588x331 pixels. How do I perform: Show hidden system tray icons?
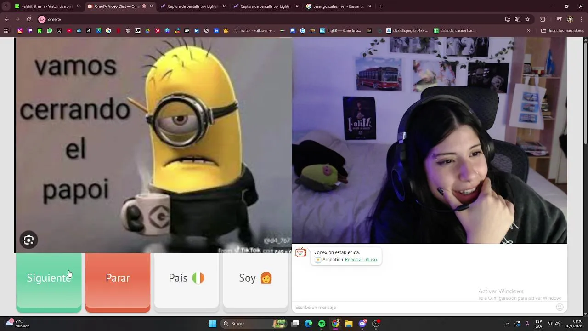[x=507, y=324]
